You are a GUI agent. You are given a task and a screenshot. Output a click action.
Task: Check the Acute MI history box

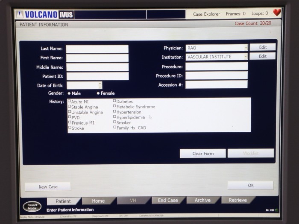70,102
